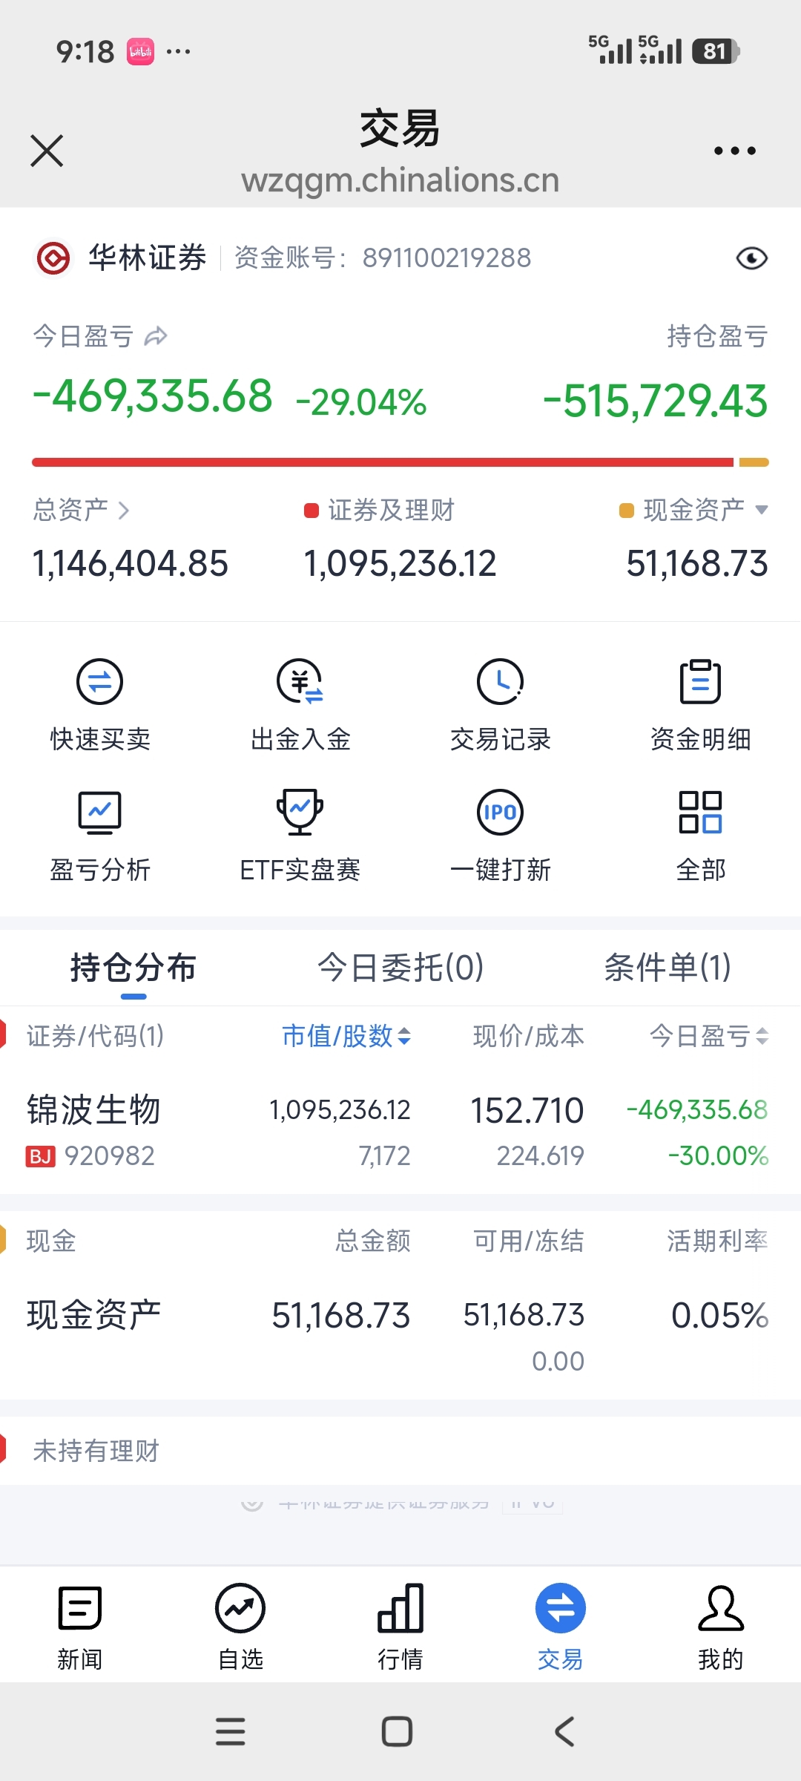
Task: Expand the 现金资产 dropdown arrow
Action: (761, 510)
